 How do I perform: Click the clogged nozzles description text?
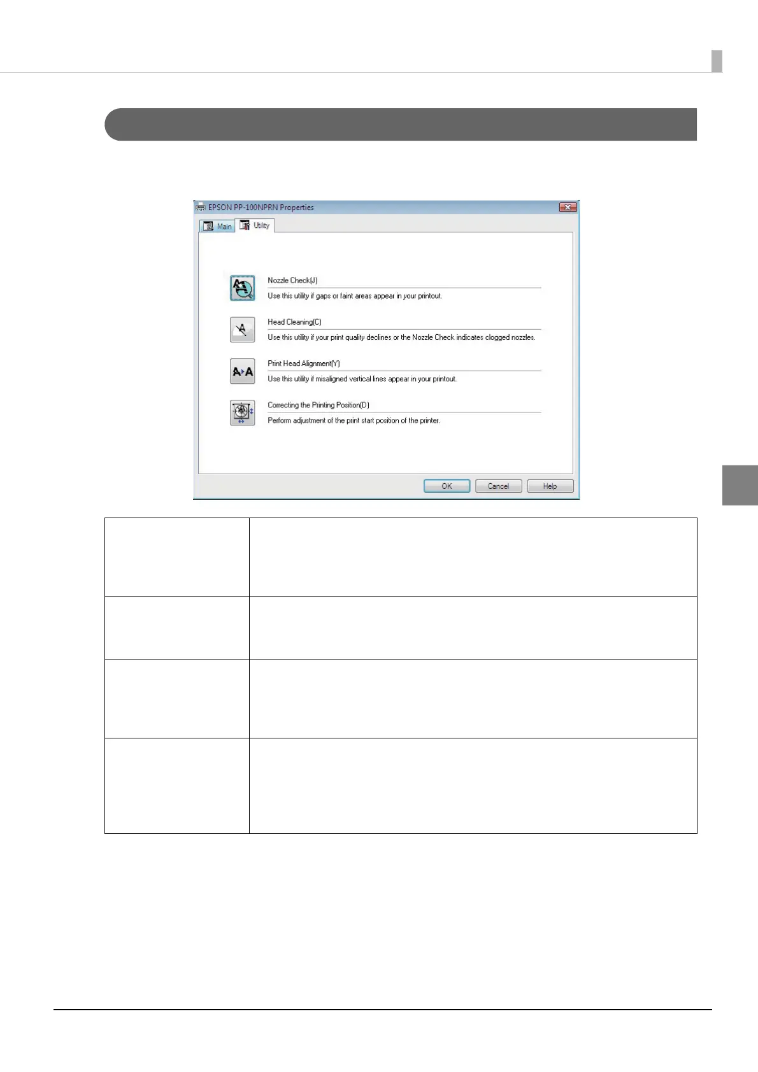pyautogui.click(x=401, y=337)
